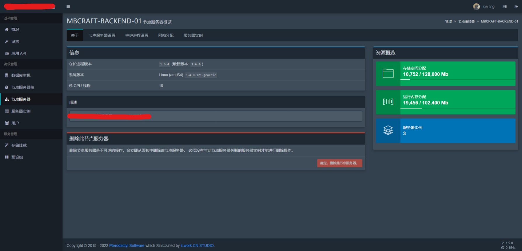Click the 描述 description text field
This screenshot has height=251, width=522.
click(215, 116)
